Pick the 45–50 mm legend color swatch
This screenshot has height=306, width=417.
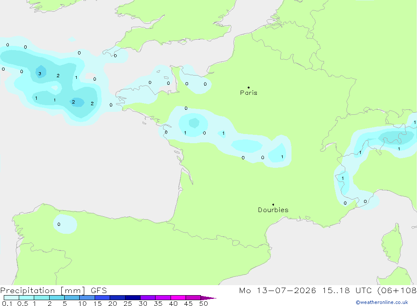pyautogui.click(x=193, y=298)
